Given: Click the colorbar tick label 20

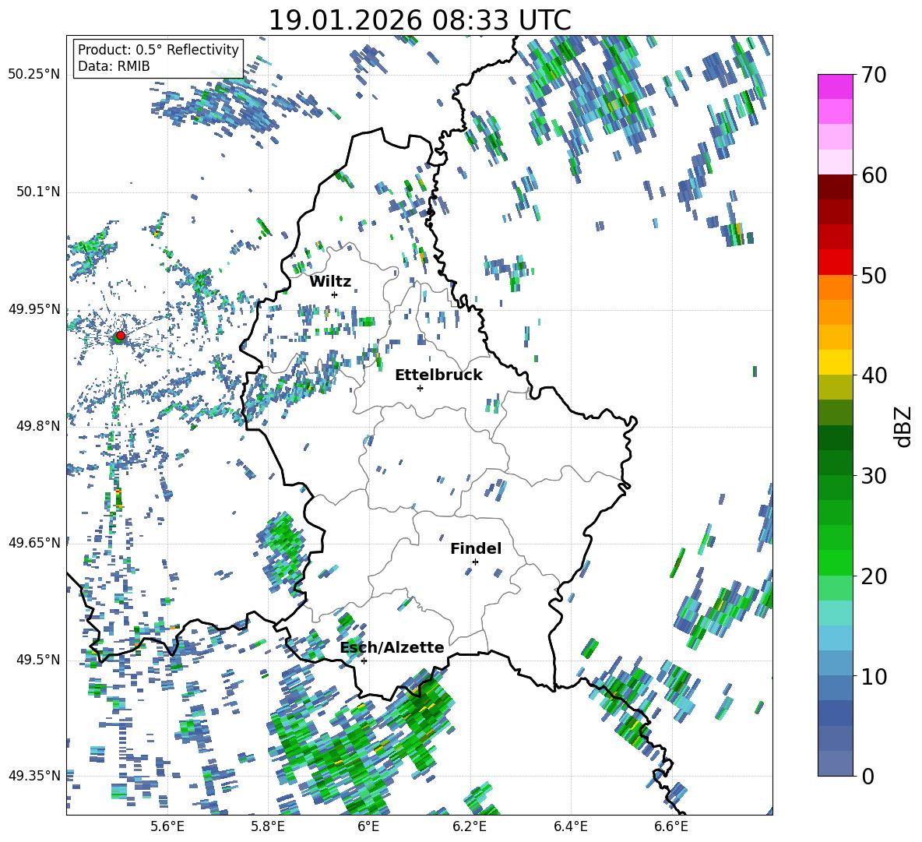Looking at the screenshot, I should pos(874,576).
